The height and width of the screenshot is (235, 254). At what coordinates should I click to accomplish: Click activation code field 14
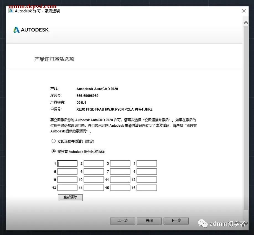94,188
